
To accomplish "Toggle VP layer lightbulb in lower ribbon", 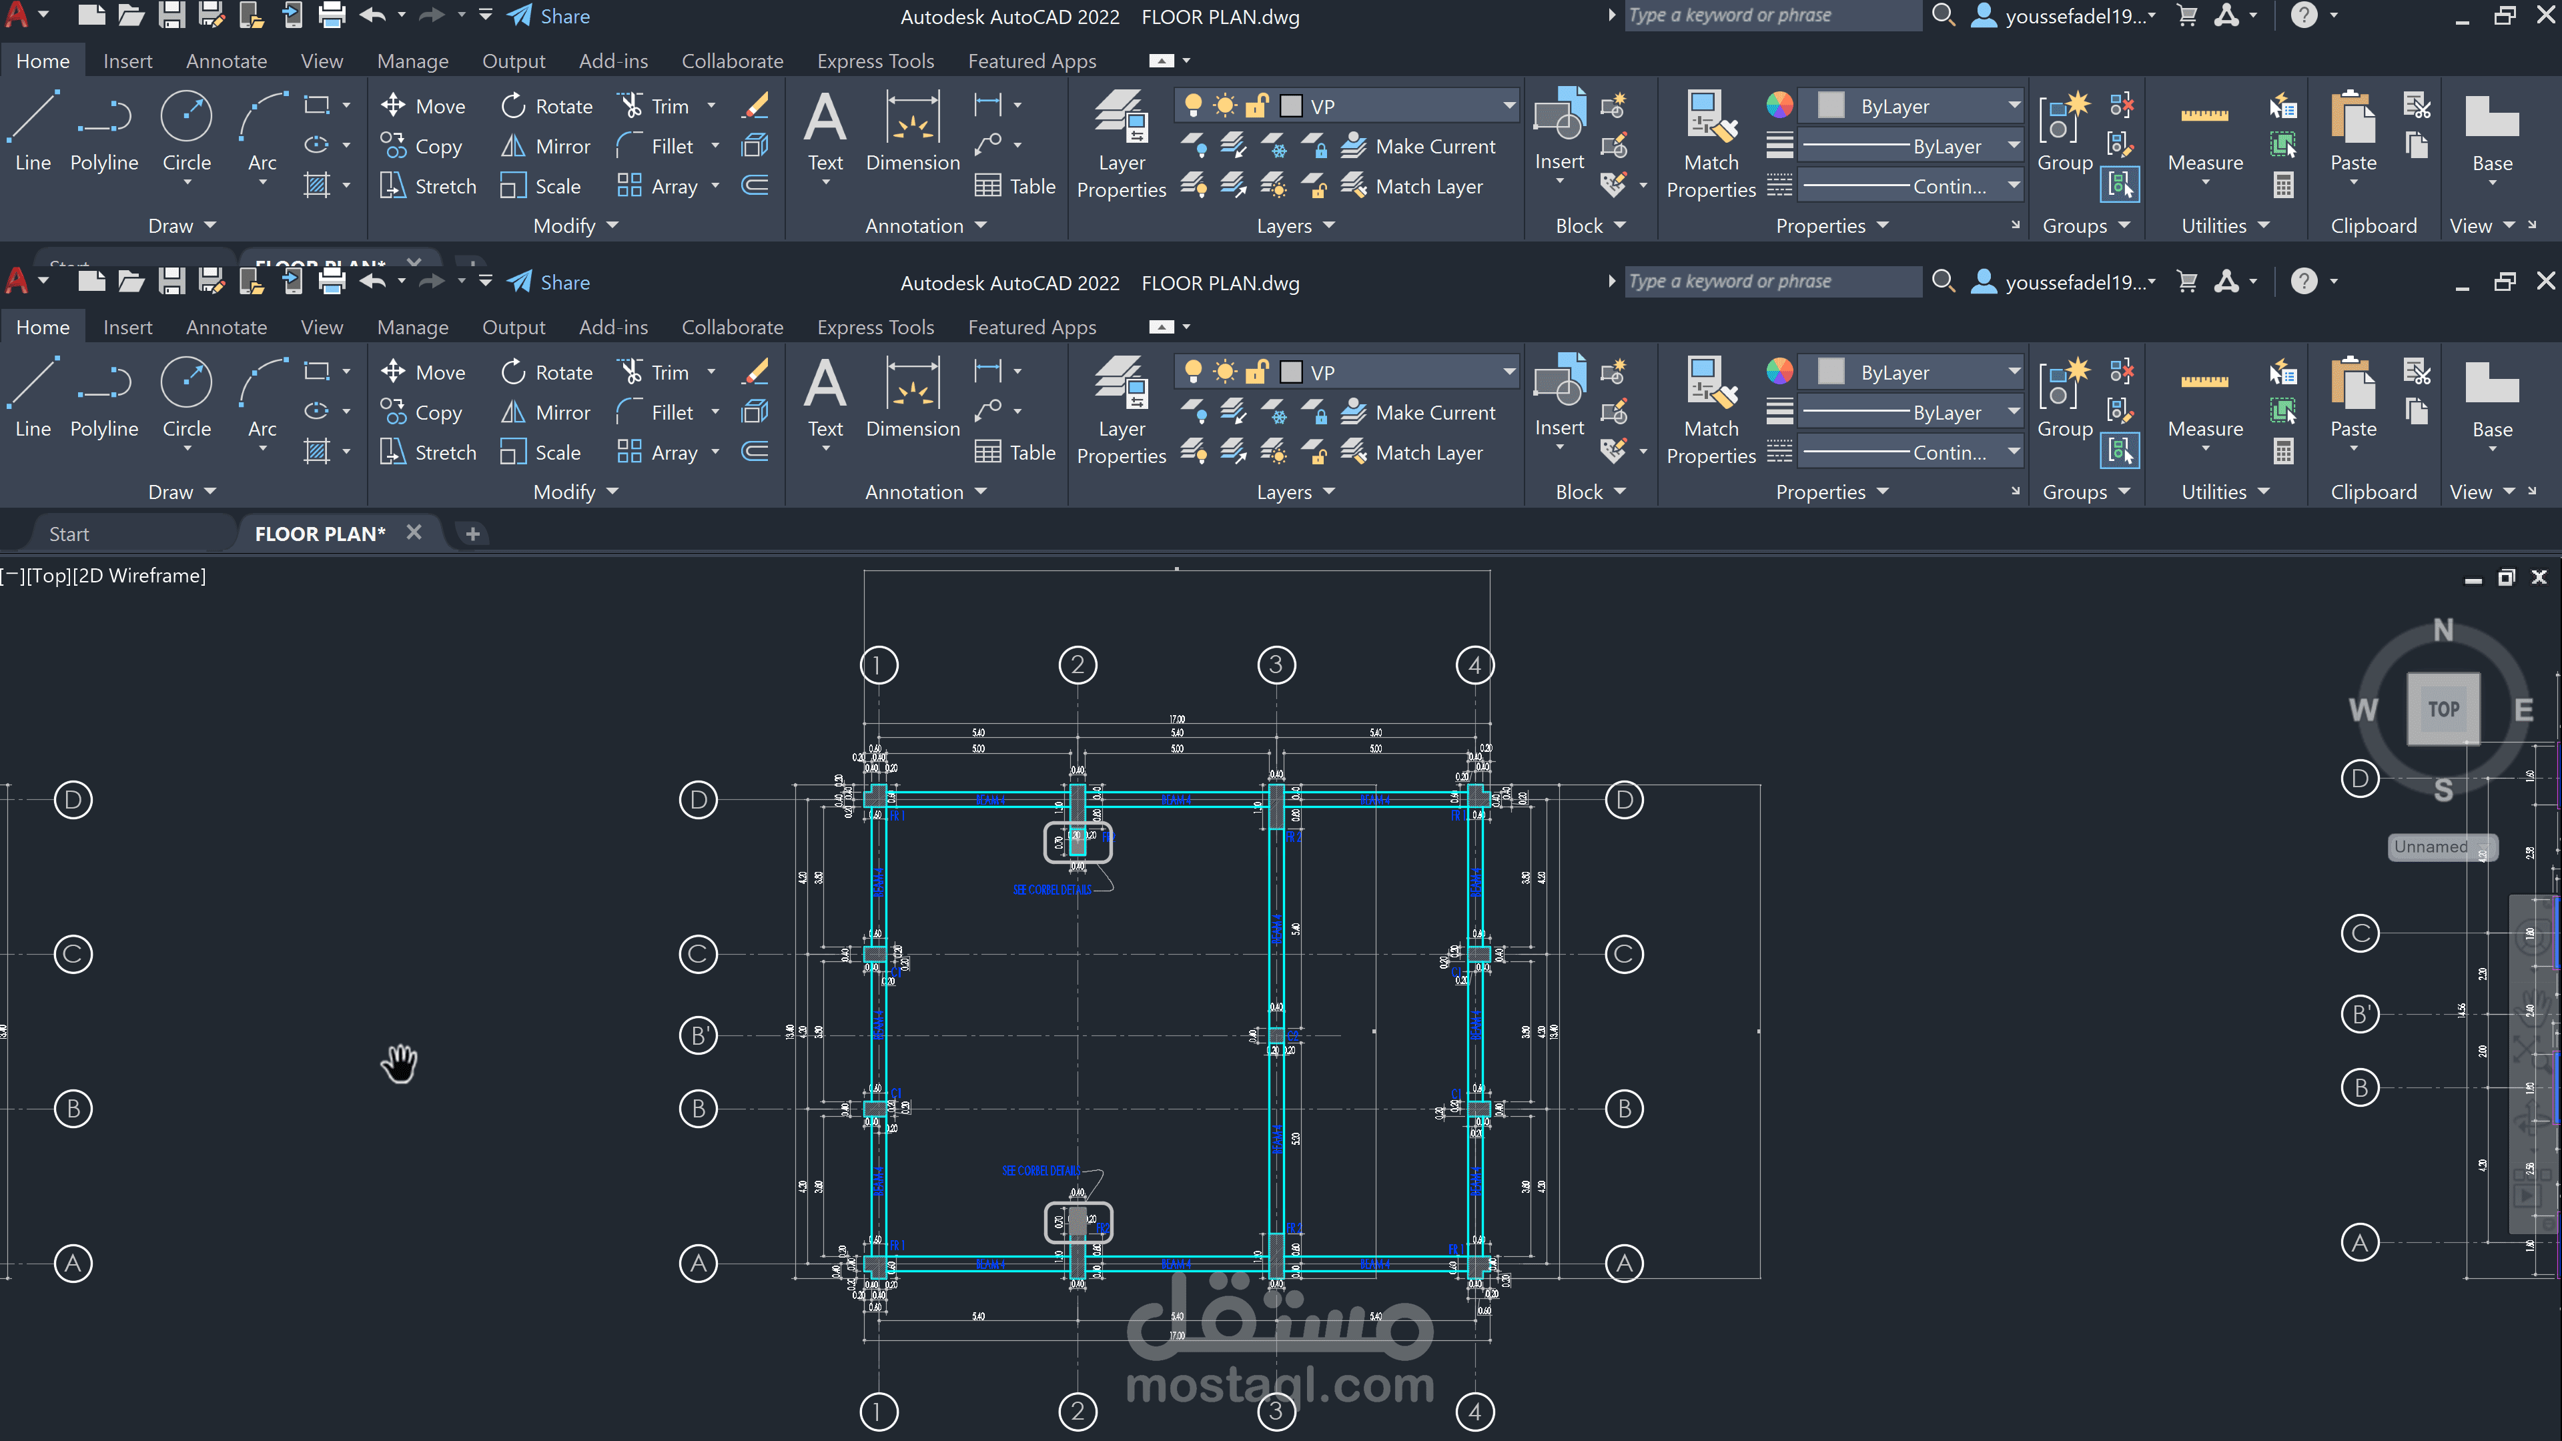I will 1194,372.
